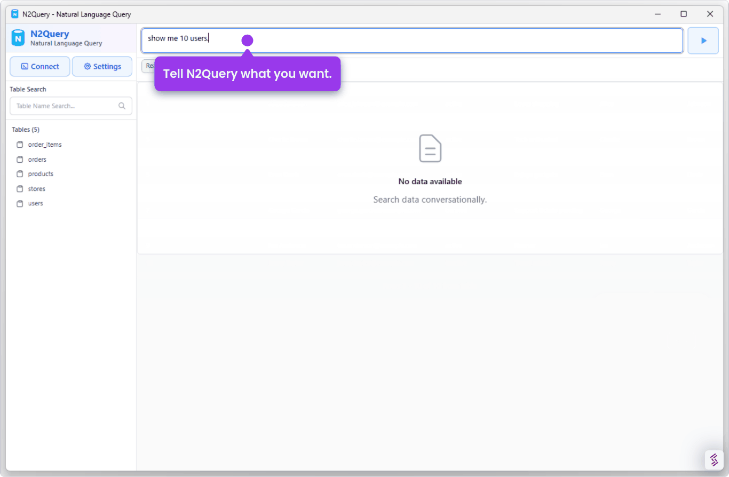Image resolution: width=729 pixels, height=477 pixels.
Task: Dismiss the Tell N2Query what you want tooltip
Action: (x=247, y=74)
